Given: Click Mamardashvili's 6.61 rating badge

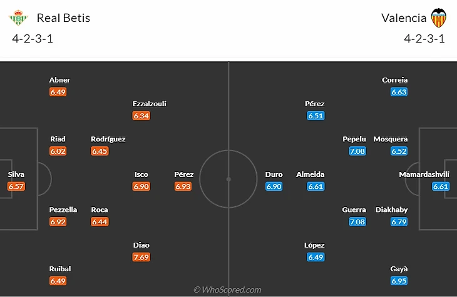Looking at the screenshot, I should (441, 186).
